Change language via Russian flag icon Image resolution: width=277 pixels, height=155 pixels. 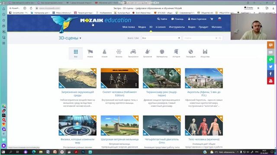click(219, 19)
